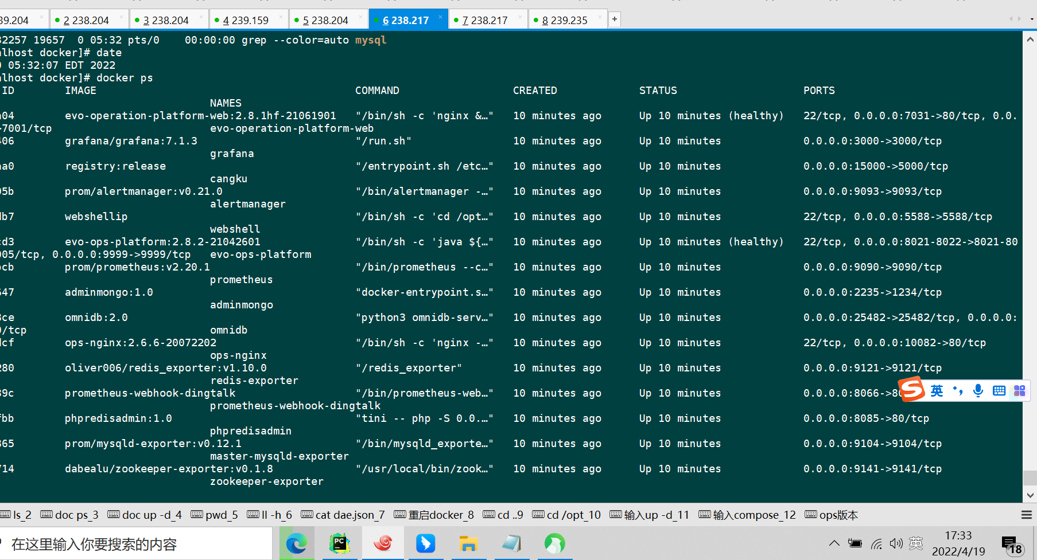Click the terminal scrollbar down arrow

pyautogui.click(x=1030, y=495)
